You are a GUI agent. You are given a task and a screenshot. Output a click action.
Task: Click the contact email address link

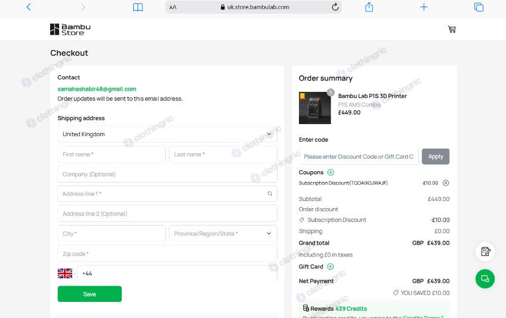coord(97,89)
